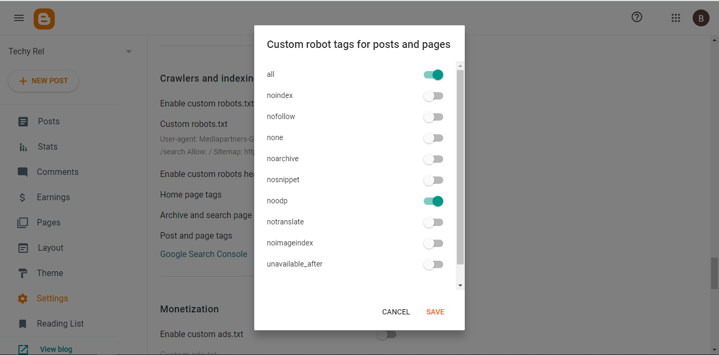Click the Blogger logo icon
Viewport: 719px width, 355px height.
[44, 19]
